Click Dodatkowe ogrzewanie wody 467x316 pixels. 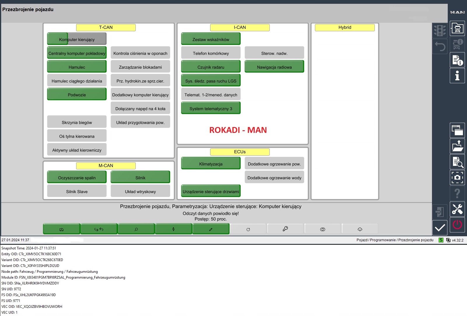pyautogui.click(x=274, y=177)
